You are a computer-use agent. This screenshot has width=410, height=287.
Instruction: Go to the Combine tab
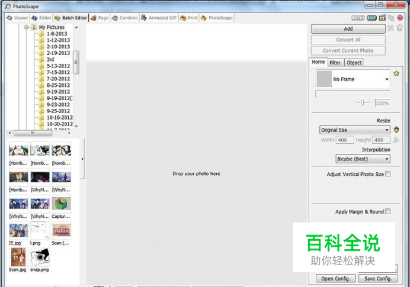[124, 18]
